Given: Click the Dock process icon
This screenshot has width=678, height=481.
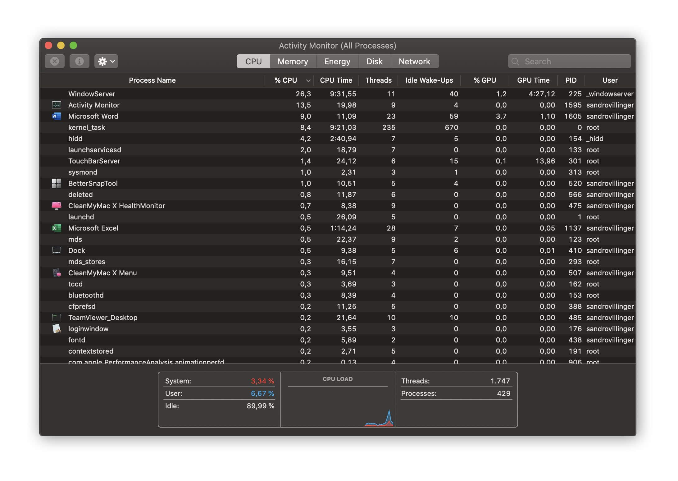Looking at the screenshot, I should (x=57, y=250).
